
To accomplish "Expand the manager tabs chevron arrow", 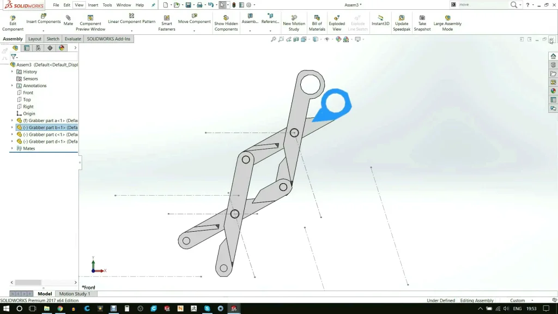I will coord(75,48).
